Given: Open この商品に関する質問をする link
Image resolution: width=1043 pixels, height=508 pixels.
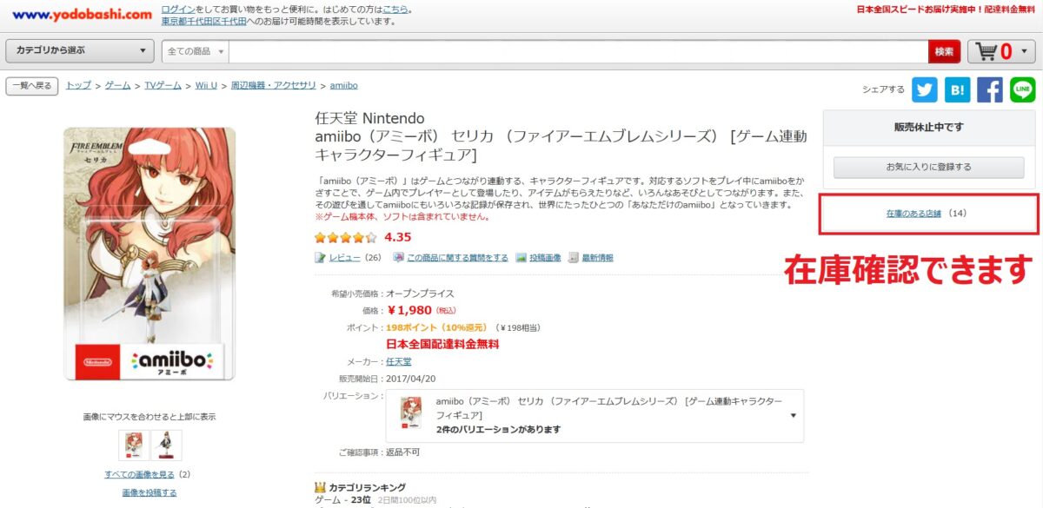Looking at the screenshot, I should (457, 258).
